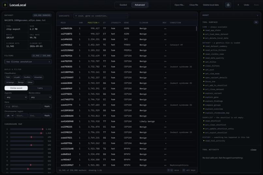Apply the Gene filter
Image resolution: width=263 pixels, height=175 pixels.
pos(47,106)
